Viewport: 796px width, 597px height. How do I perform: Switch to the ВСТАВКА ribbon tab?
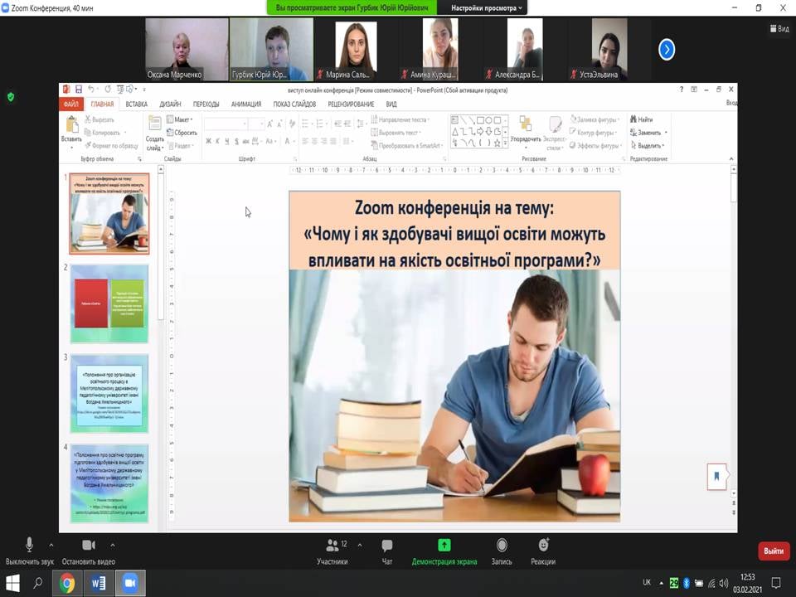point(136,104)
